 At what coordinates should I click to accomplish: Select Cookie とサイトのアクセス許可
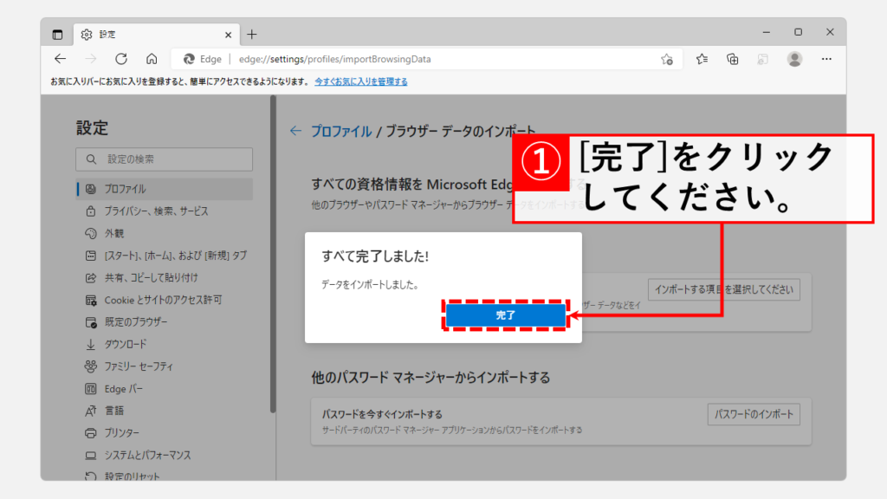(x=163, y=300)
